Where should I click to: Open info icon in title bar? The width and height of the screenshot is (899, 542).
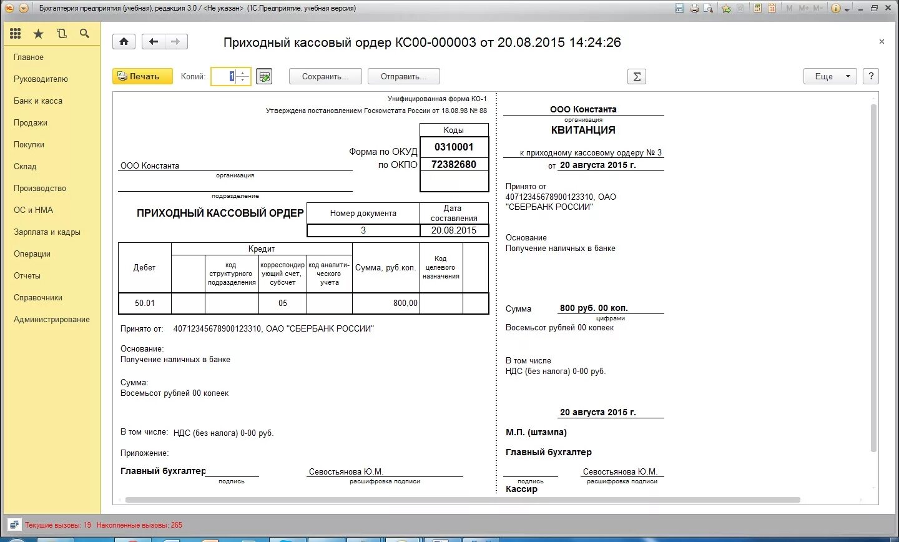[837, 8]
